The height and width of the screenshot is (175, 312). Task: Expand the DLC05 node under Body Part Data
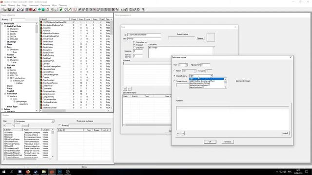8,34
